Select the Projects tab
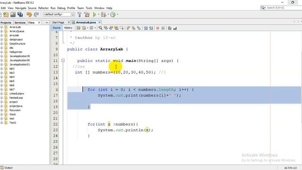 [6, 23]
